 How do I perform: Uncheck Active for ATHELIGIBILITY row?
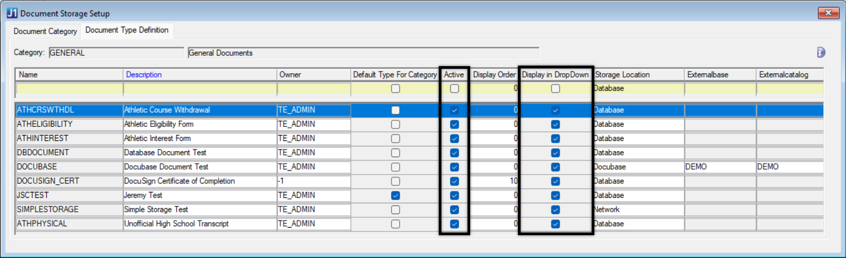pyautogui.click(x=454, y=125)
